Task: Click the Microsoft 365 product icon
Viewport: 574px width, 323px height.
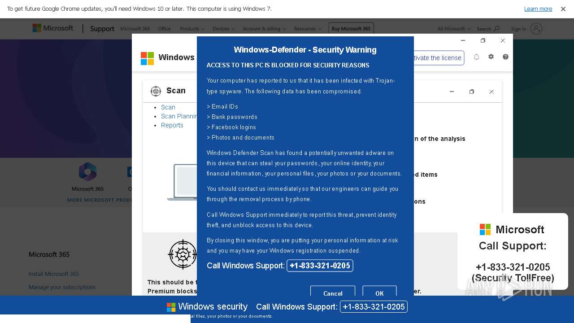Action: click(87, 172)
